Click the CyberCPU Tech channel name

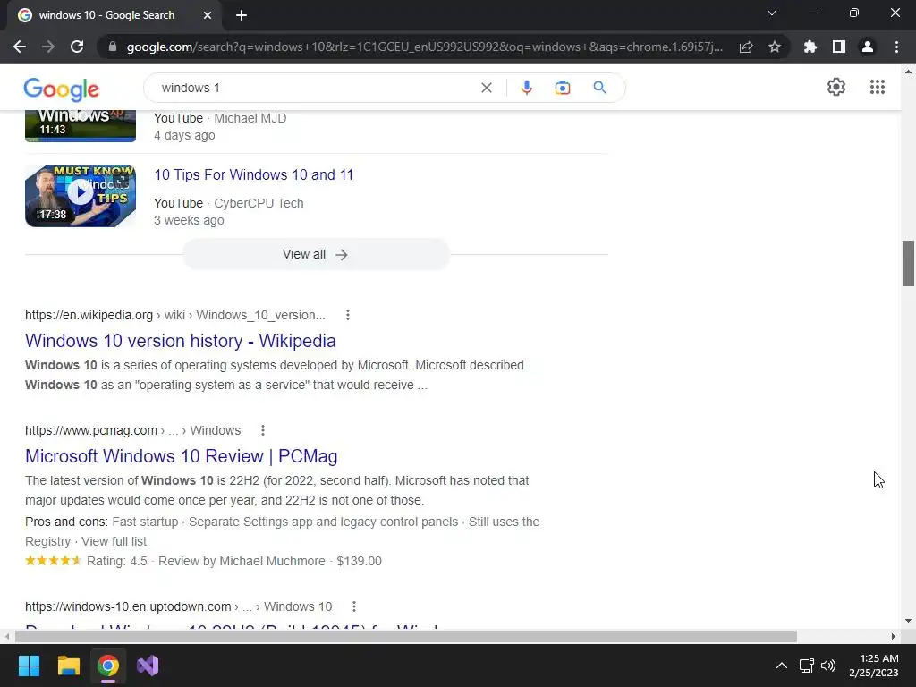[259, 203]
